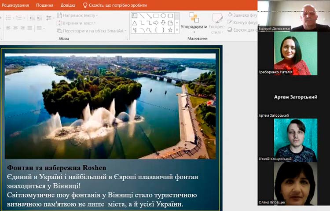Expand the Вирівняти текст dropdown
330x211 pixels.
[77, 23]
